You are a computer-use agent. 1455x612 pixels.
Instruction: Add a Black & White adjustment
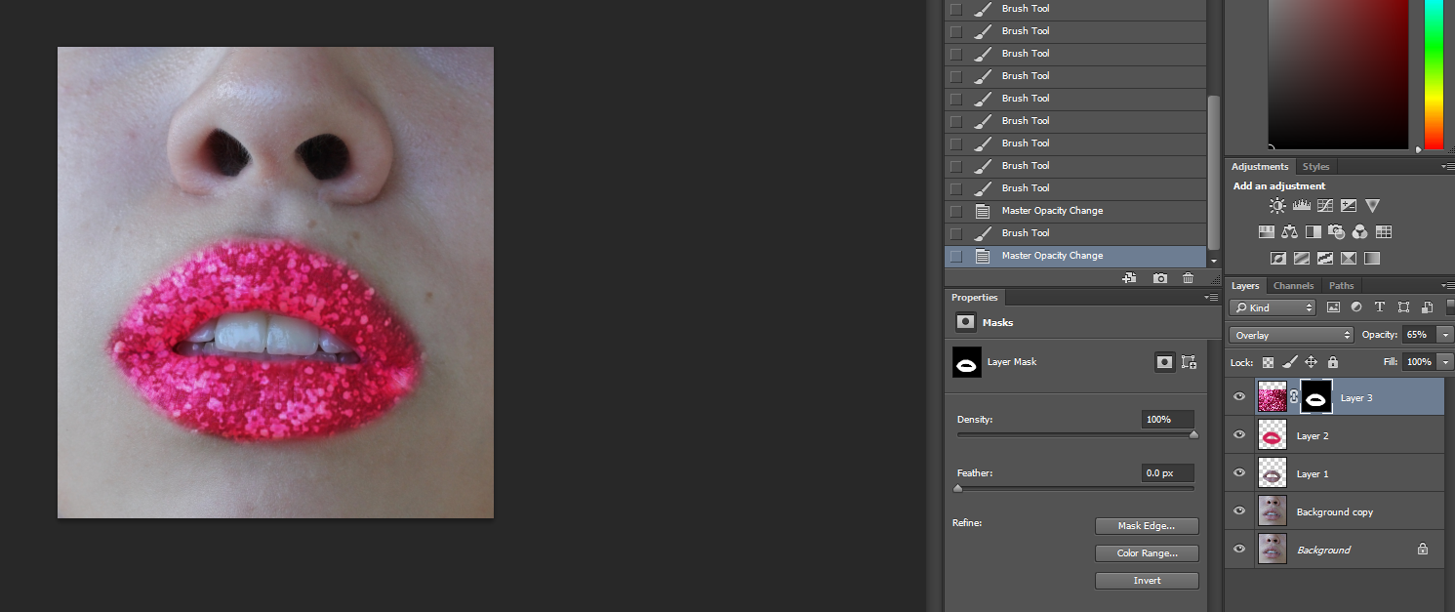pos(1313,231)
